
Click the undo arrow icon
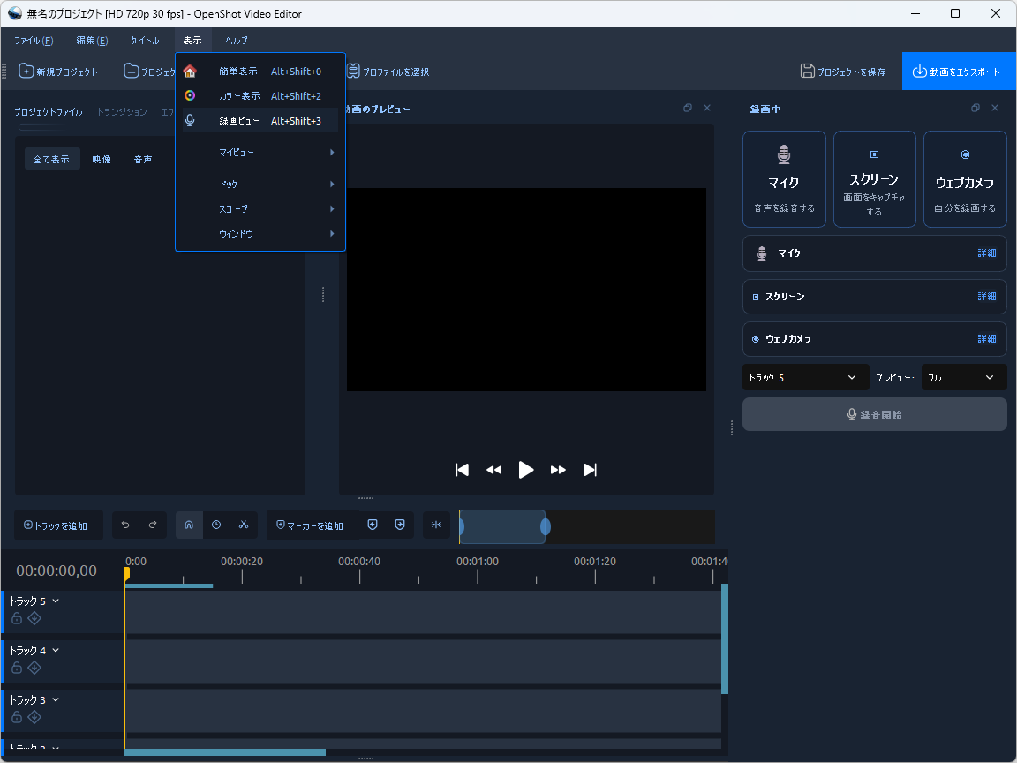[x=126, y=525]
